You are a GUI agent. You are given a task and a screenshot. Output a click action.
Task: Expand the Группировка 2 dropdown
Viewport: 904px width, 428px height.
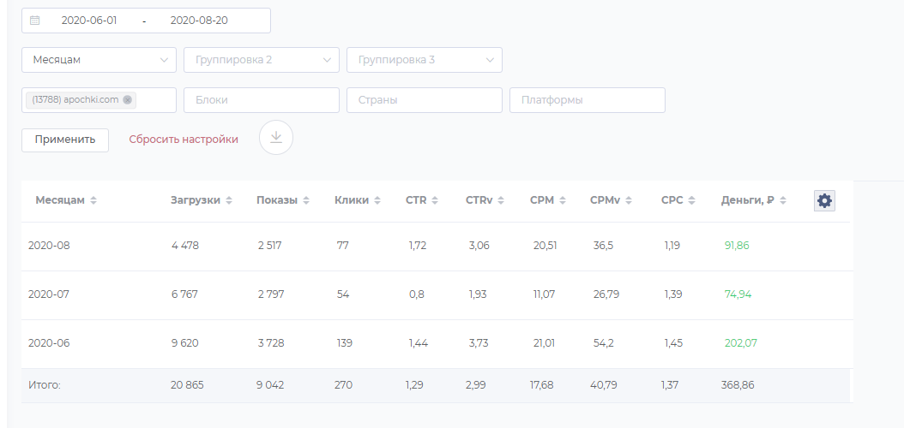(262, 60)
